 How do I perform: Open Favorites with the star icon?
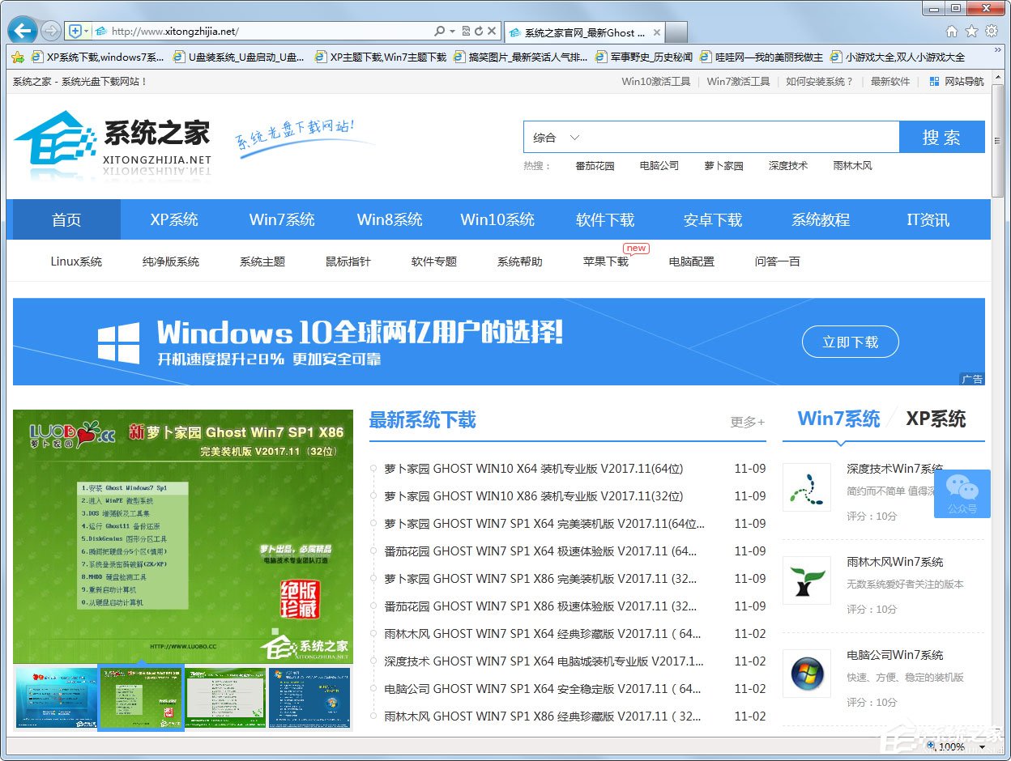[x=973, y=31]
